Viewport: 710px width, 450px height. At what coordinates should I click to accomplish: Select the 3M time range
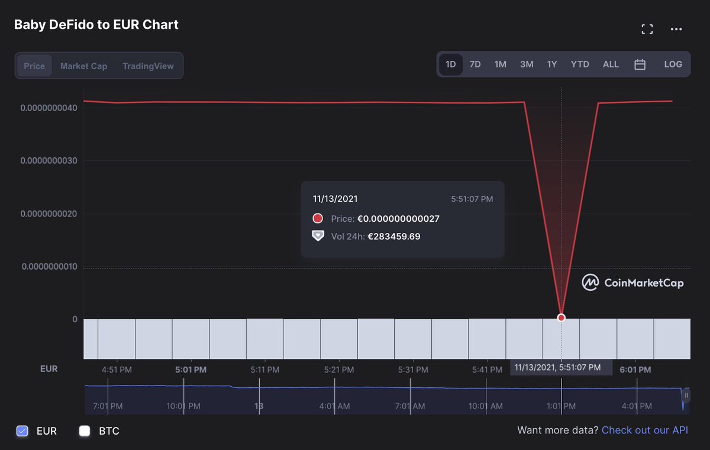pyautogui.click(x=527, y=64)
